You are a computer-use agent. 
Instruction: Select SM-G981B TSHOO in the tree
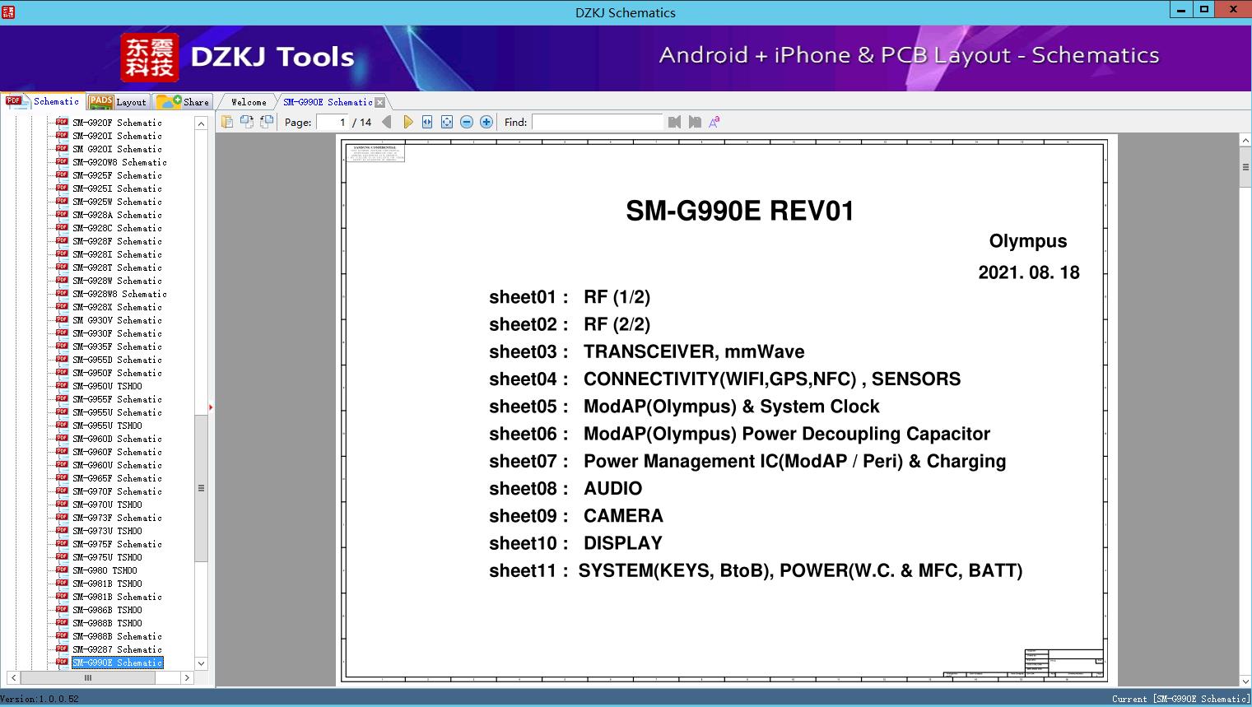[107, 584]
